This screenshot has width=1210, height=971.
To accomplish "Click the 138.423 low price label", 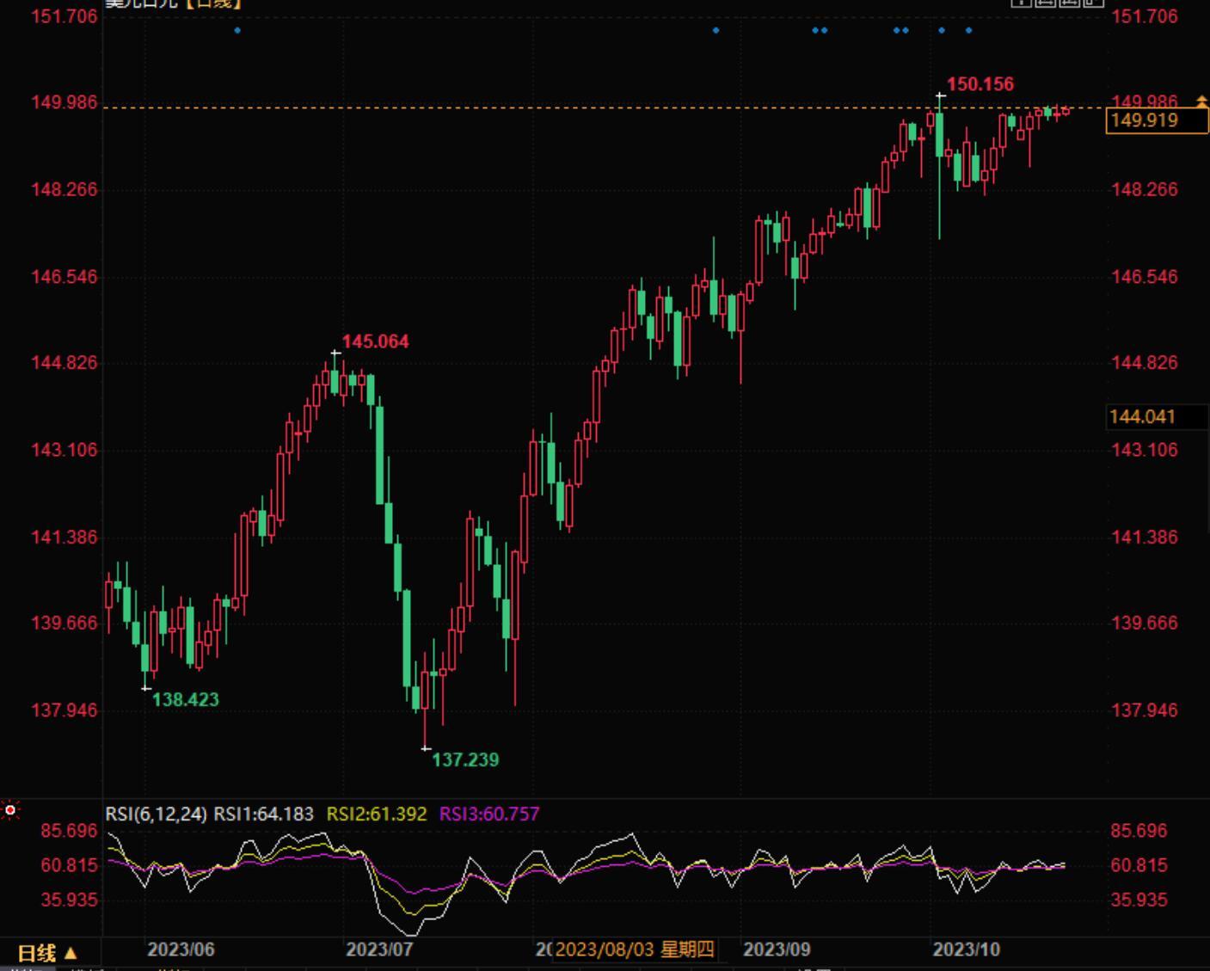I will coord(186,699).
